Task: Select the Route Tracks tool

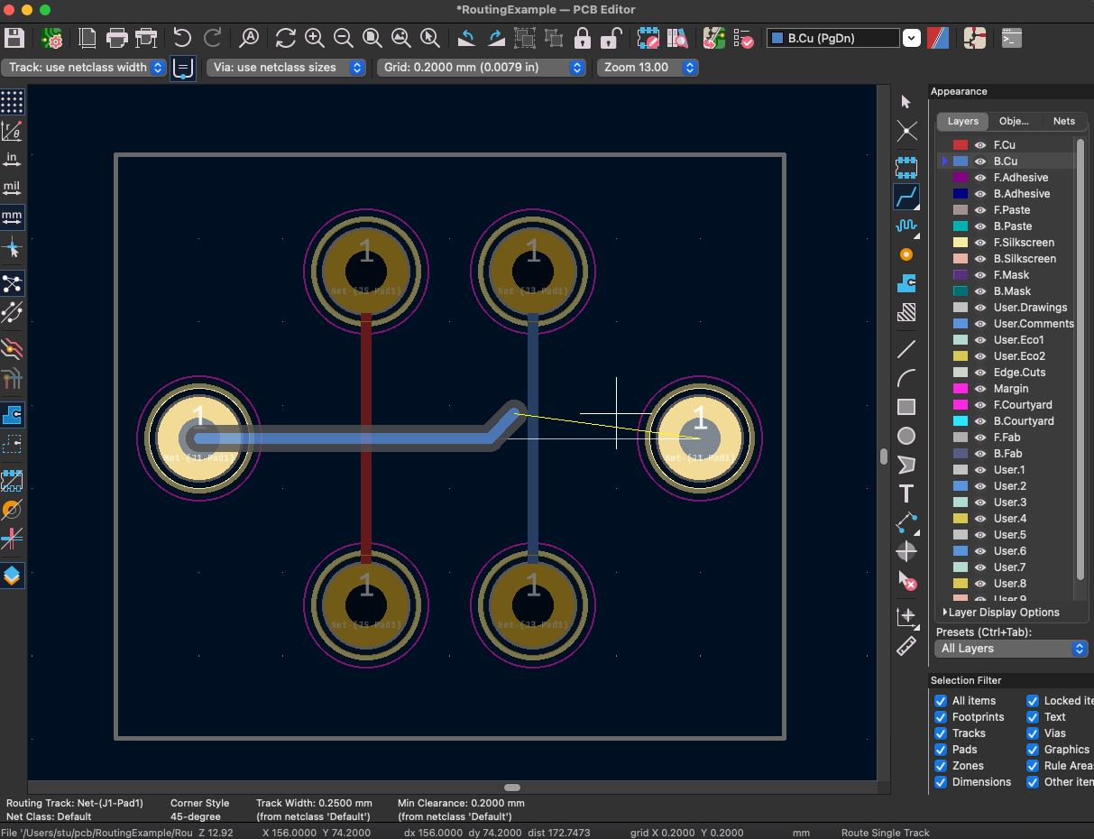Action: 906,197
